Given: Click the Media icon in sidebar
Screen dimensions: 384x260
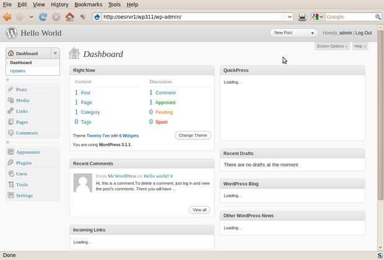Looking at the screenshot, I should (x=11, y=100).
